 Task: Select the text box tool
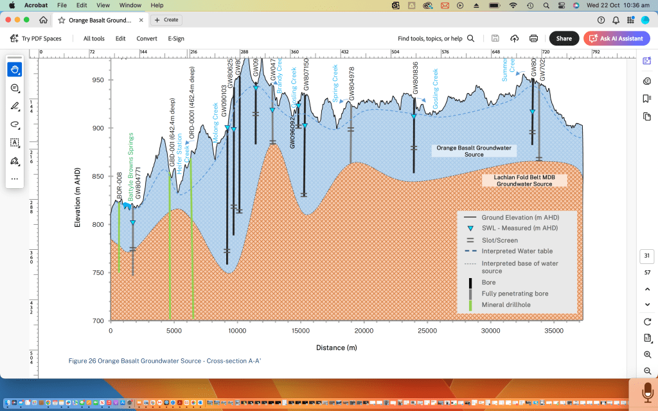15,143
